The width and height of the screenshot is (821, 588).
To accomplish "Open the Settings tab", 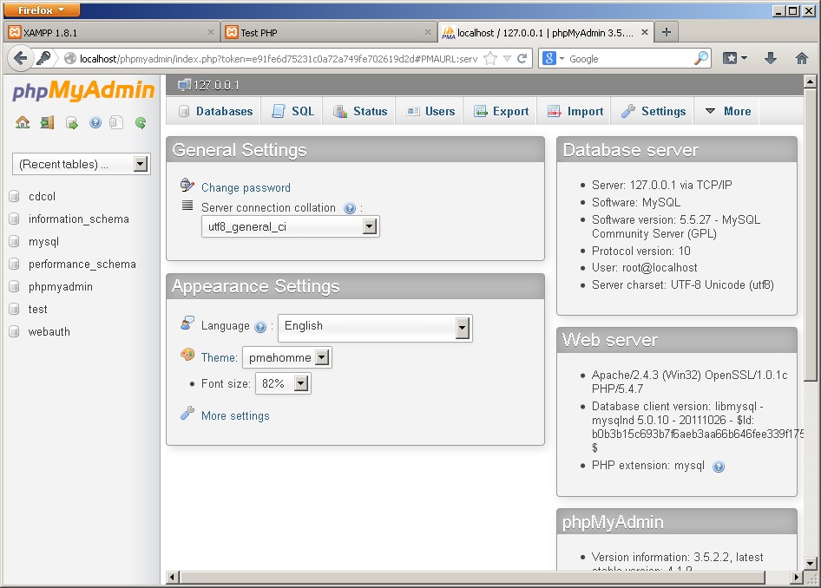I will pos(653,111).
